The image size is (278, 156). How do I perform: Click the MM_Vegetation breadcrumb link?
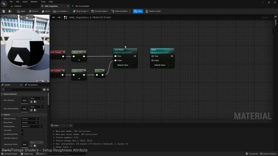(x=79, y=17)
